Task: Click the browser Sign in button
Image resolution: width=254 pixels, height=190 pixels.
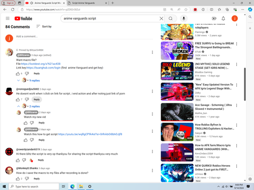Action: (x=8, y=3)
